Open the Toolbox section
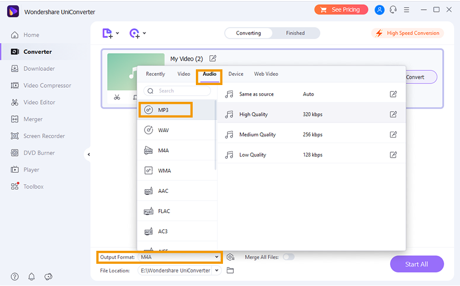 tap(27, 186)
